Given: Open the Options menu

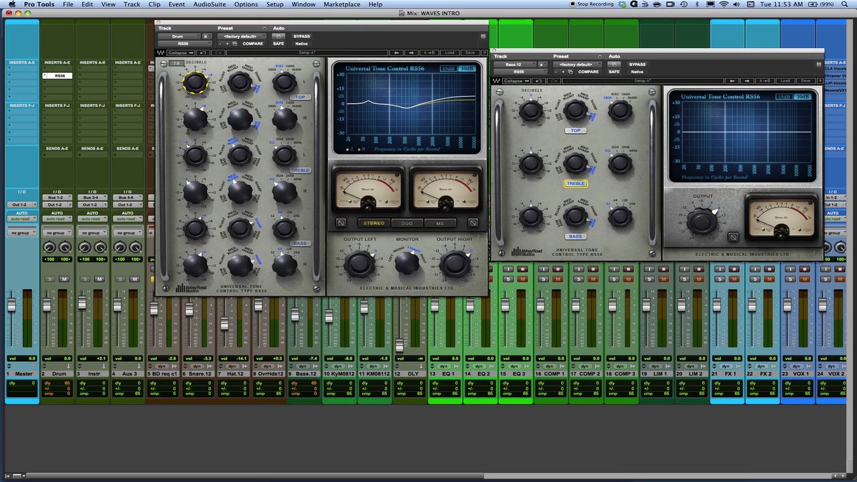Looking at the screenshot, I should coord(246,4).
